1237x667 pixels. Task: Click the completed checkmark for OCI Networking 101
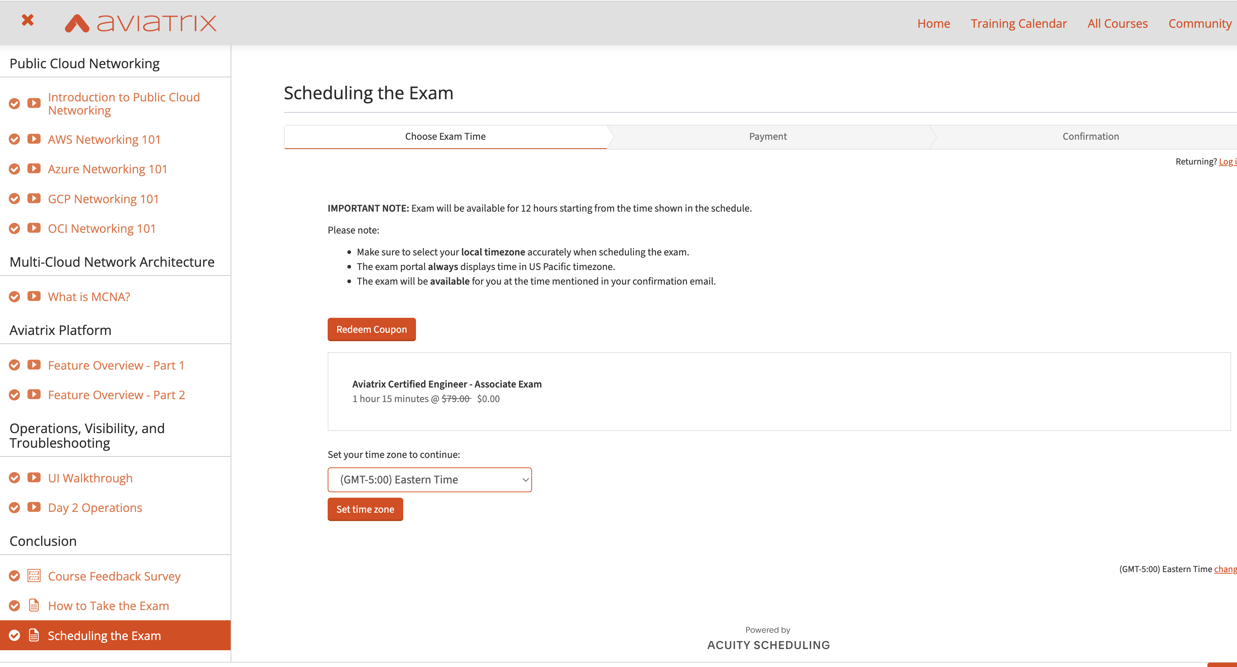click(x=14, y=228)
